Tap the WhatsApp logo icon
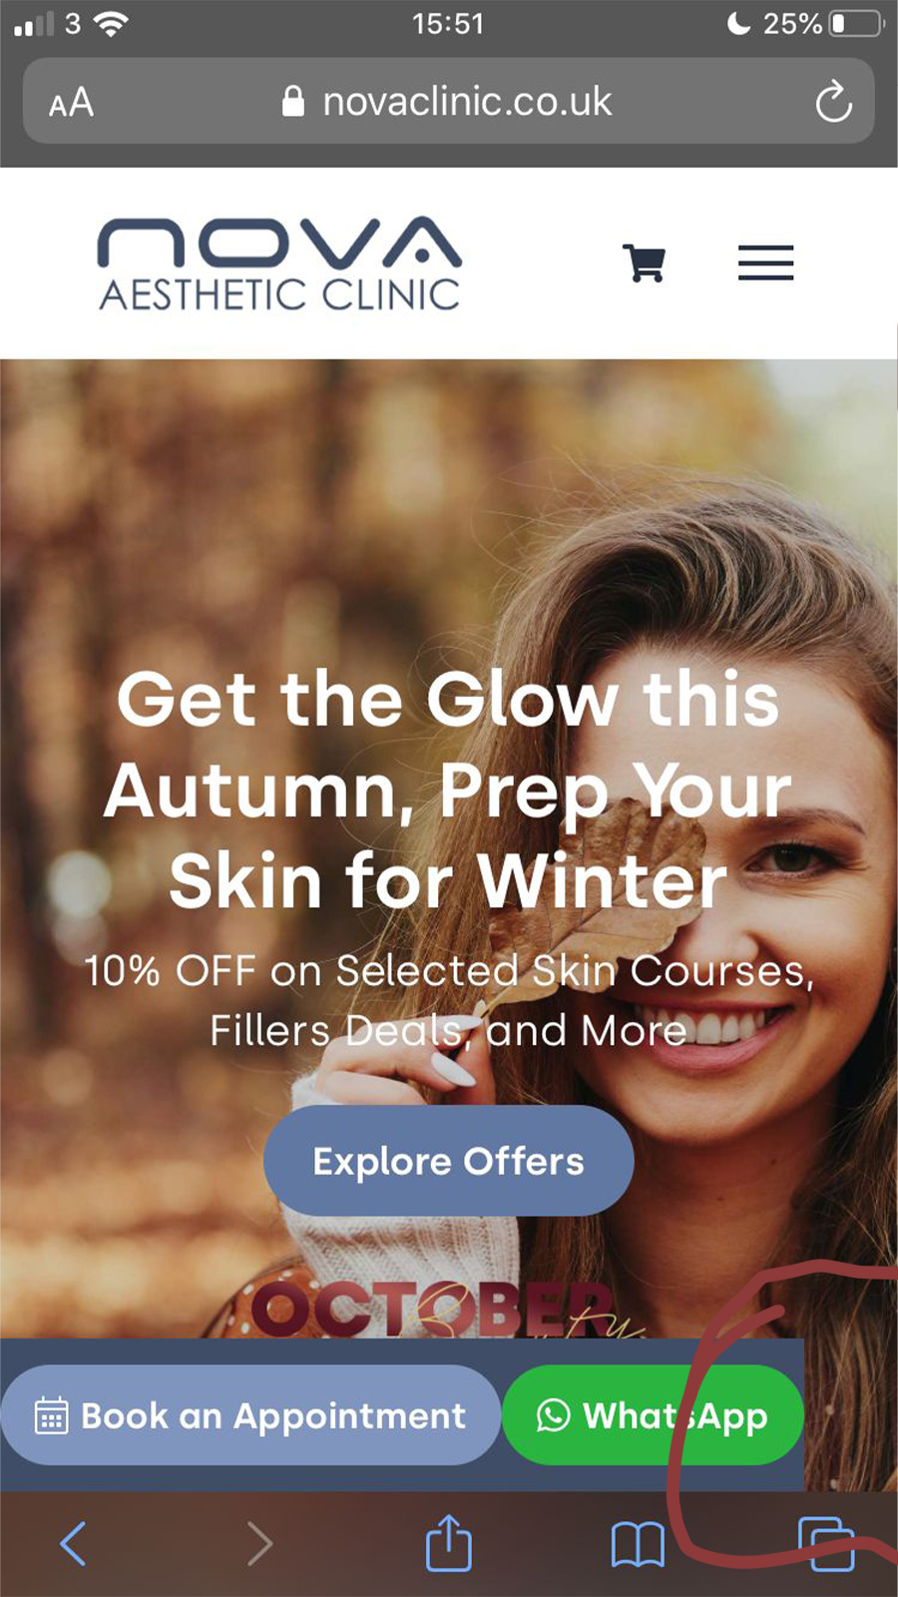 pos(554,1415)
